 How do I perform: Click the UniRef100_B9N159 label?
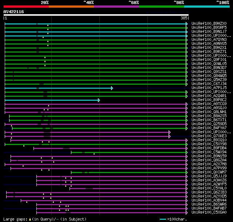point(209,156)
